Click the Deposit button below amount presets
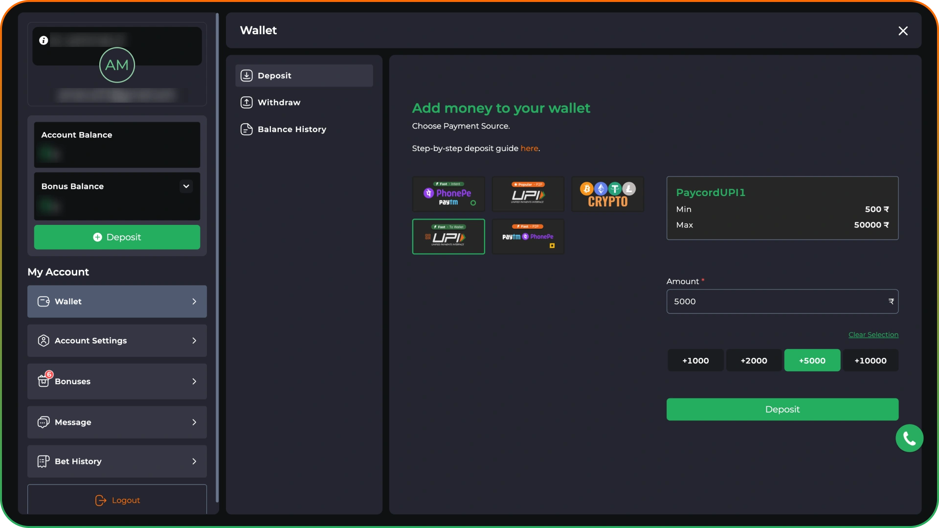939x528 pixels. [782, 410]
